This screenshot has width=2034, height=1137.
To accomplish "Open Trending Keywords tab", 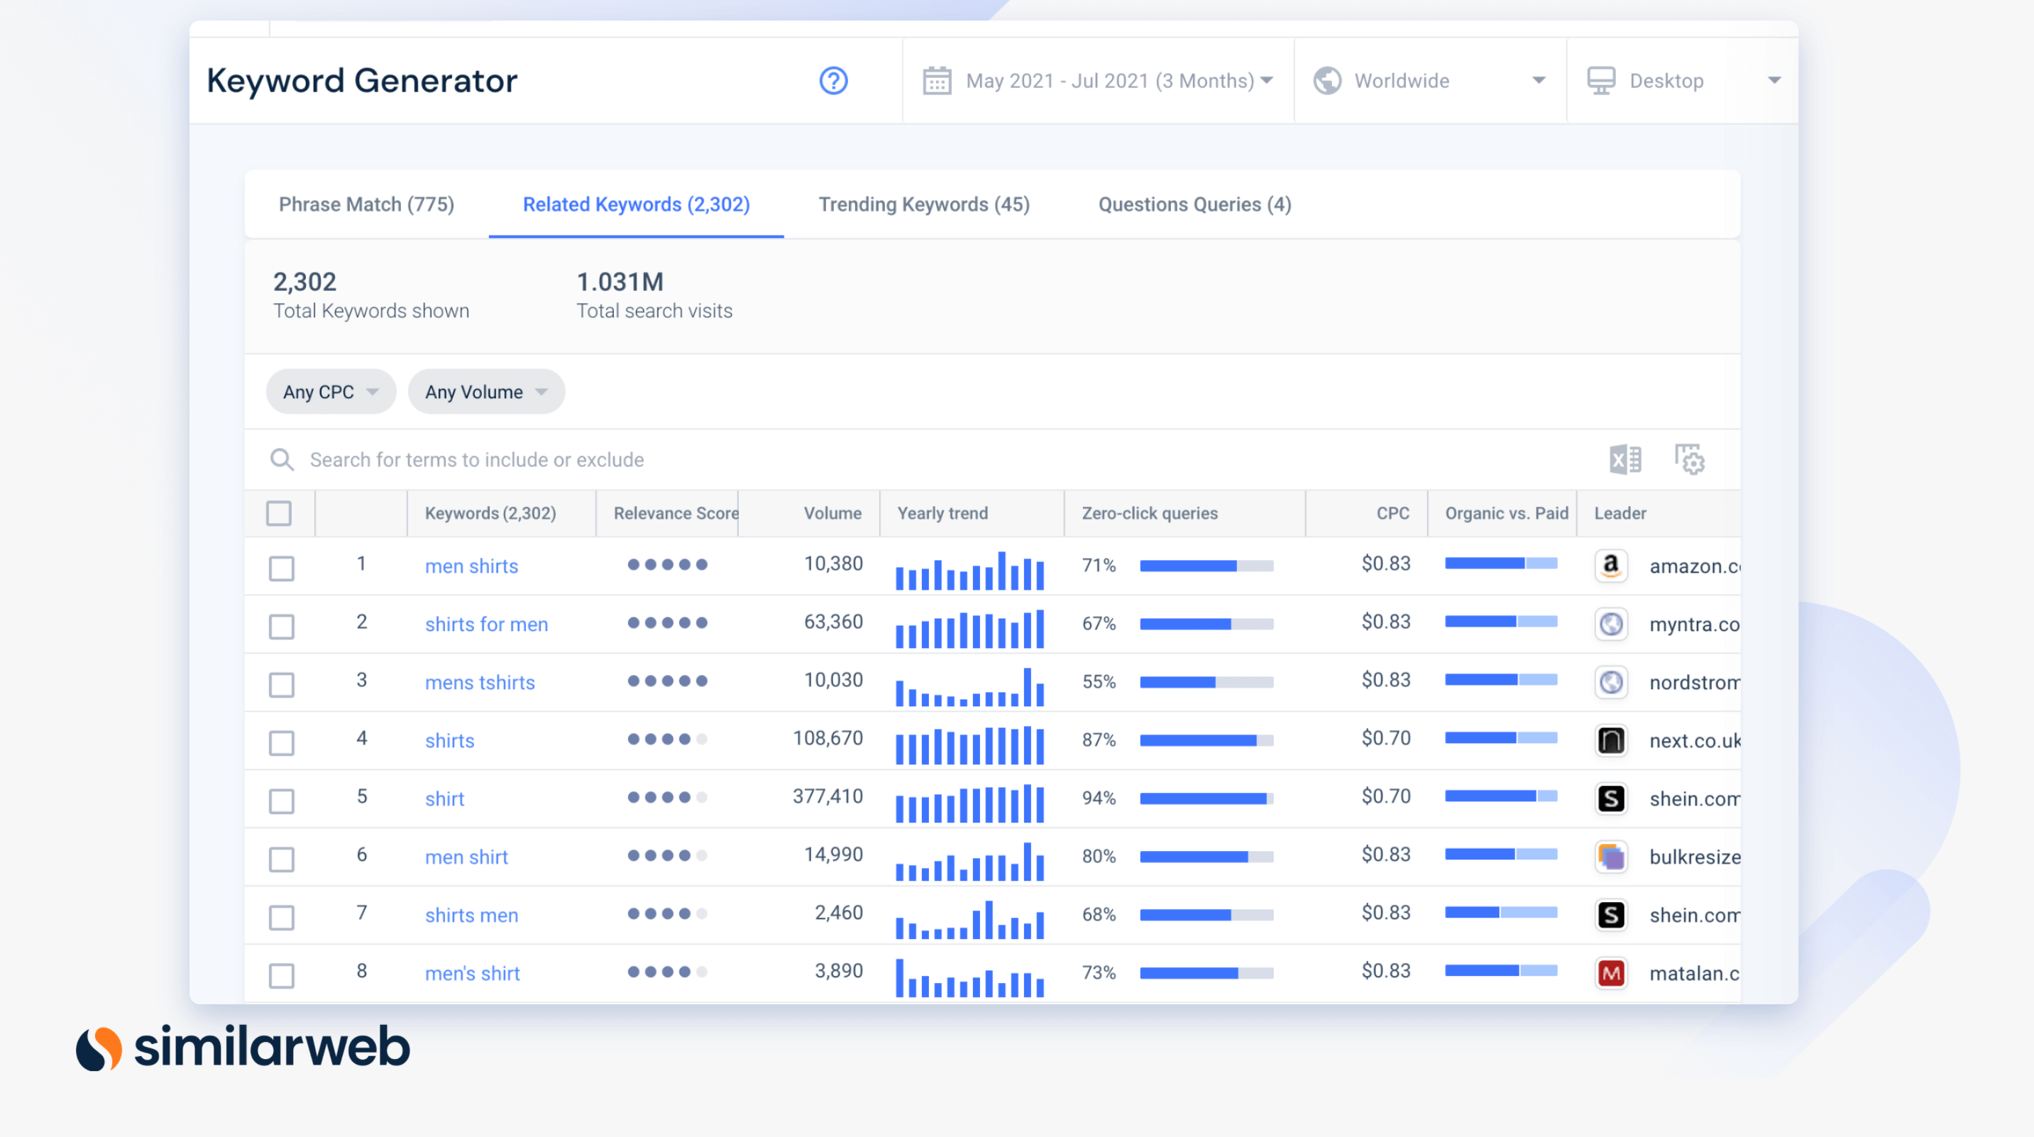I will [924, 204].
